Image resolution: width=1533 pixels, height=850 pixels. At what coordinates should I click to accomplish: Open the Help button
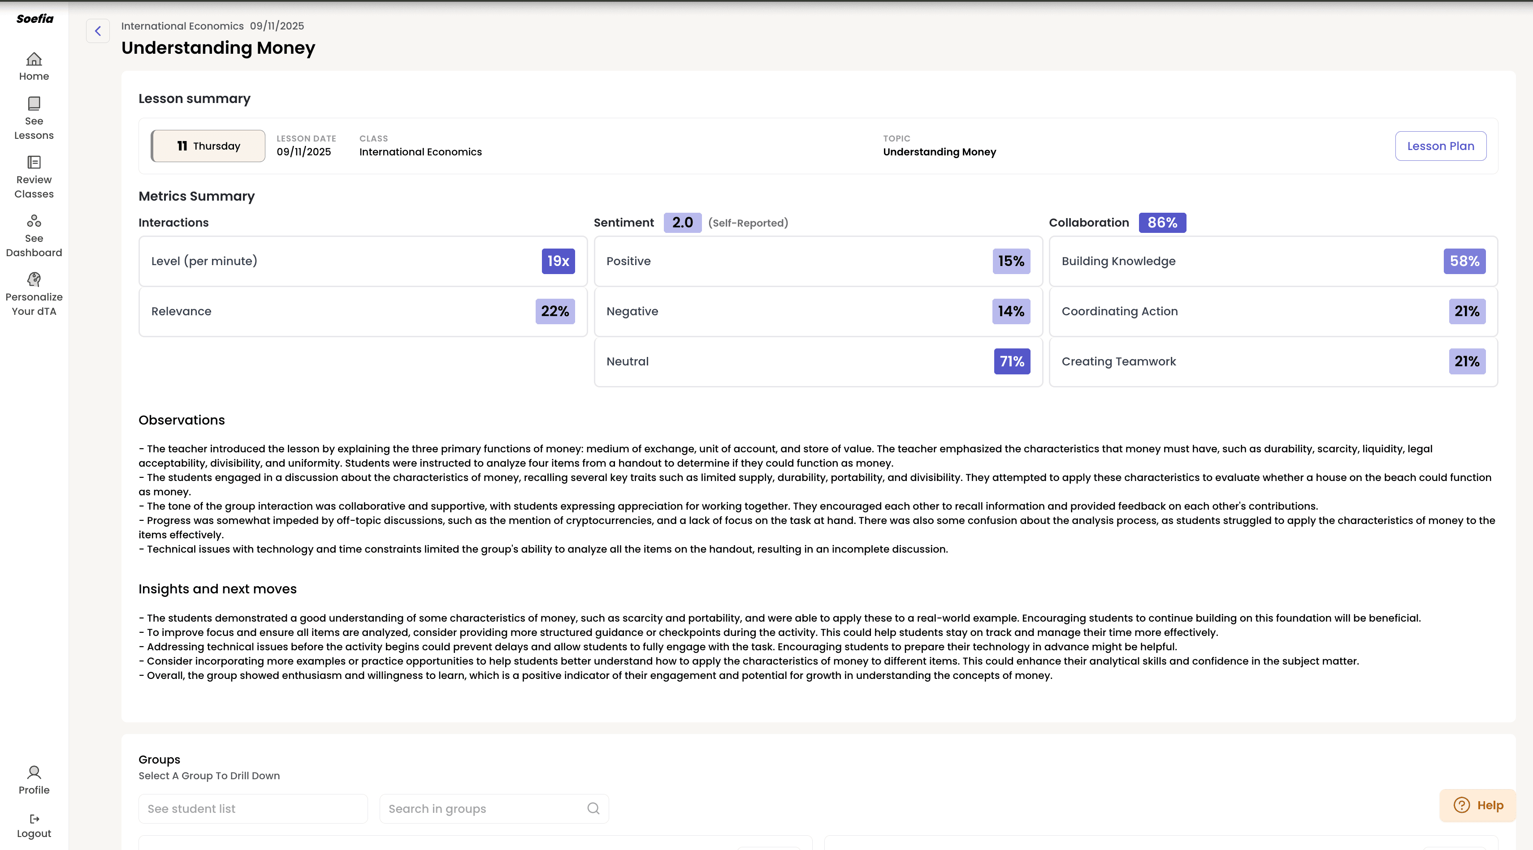1478,805
